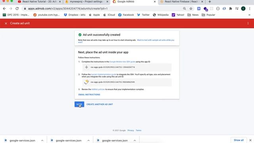This screenshot has width=254, height=143.
Task: Select the ad unit ID text ending 8604882585
Action: tap(113, 82)
